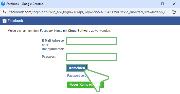Maximize the Chrome popup window
180x94 pixels.
tap(163, 4)
